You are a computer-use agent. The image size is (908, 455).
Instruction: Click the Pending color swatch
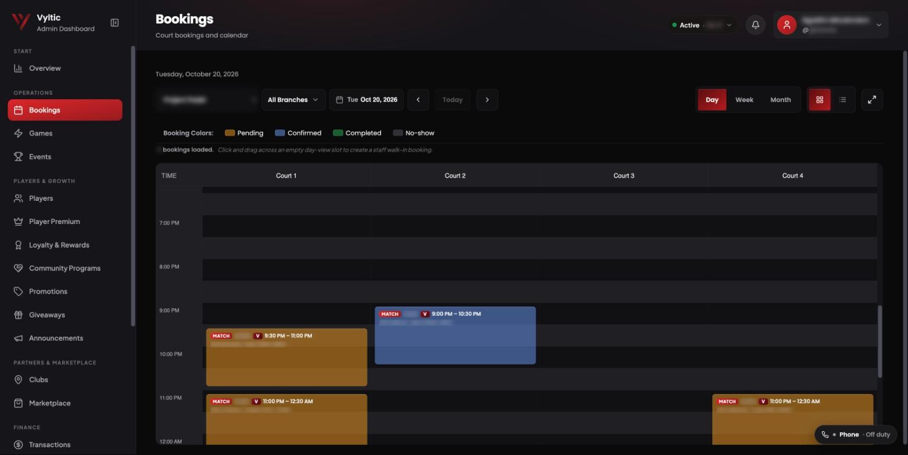tap(230, 133)
